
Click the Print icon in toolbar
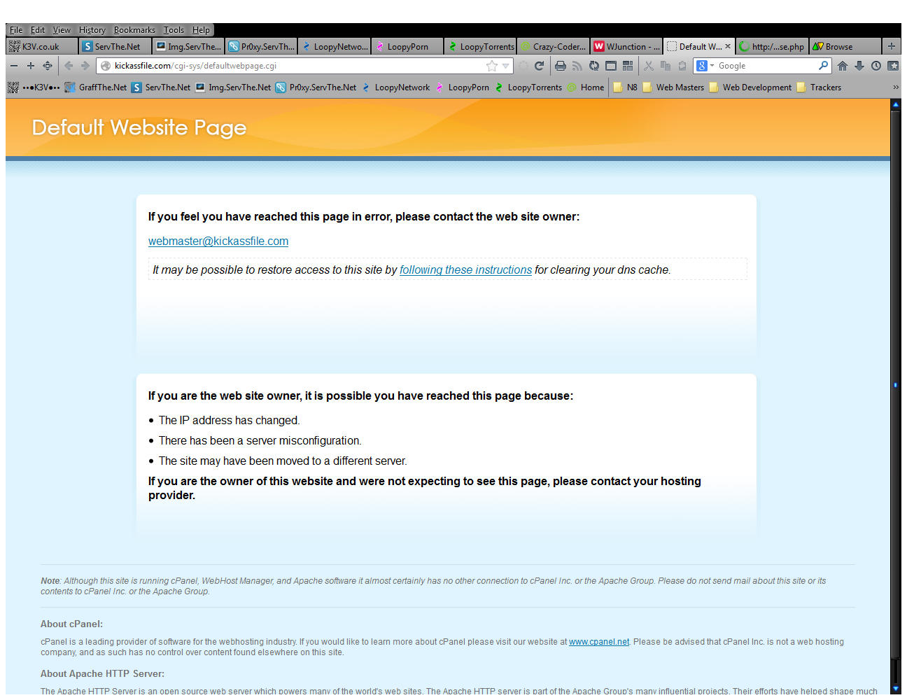pyautogui.click(x=560, y=66)
